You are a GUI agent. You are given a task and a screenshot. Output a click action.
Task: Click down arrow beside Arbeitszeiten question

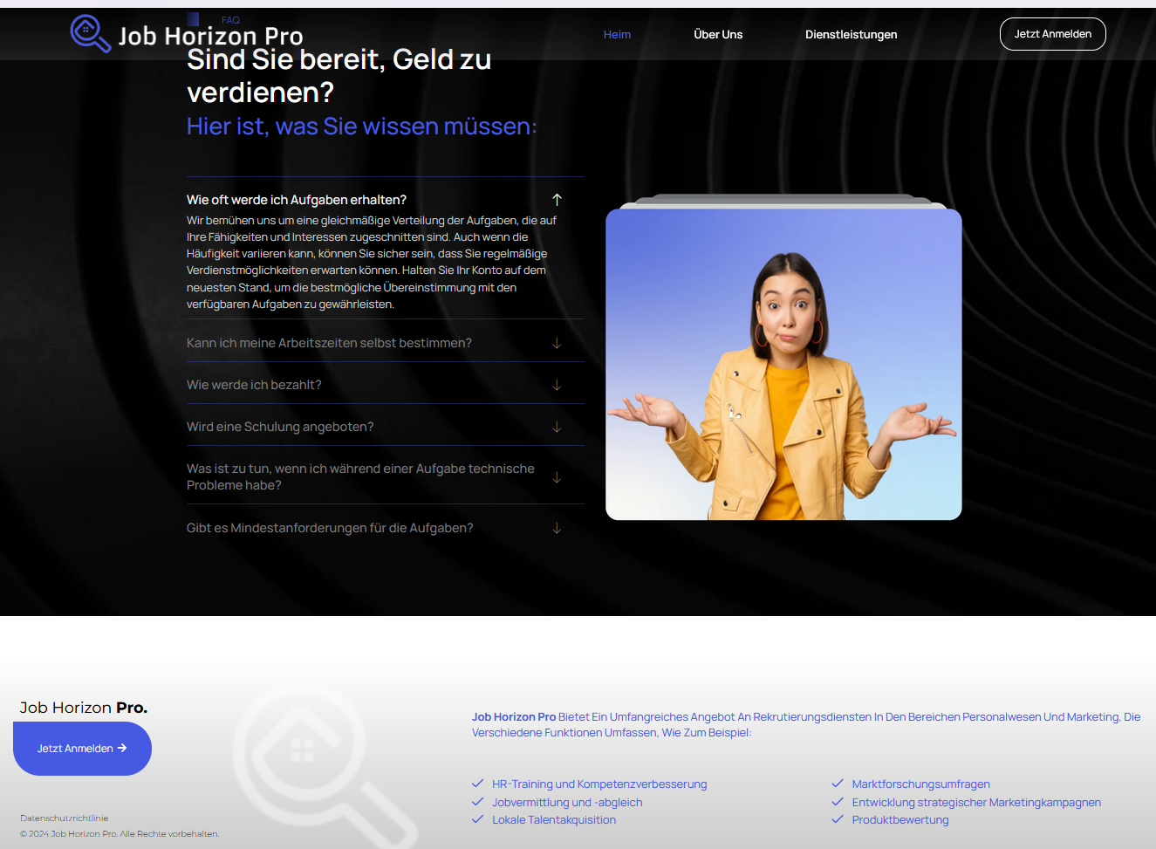click(557, 343)
